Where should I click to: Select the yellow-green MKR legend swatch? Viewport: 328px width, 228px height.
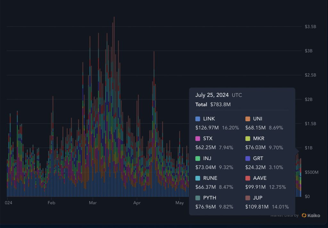coord(248,139)
